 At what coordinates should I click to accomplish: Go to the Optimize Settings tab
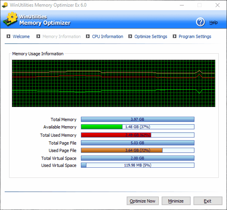(x=151, y=36)
